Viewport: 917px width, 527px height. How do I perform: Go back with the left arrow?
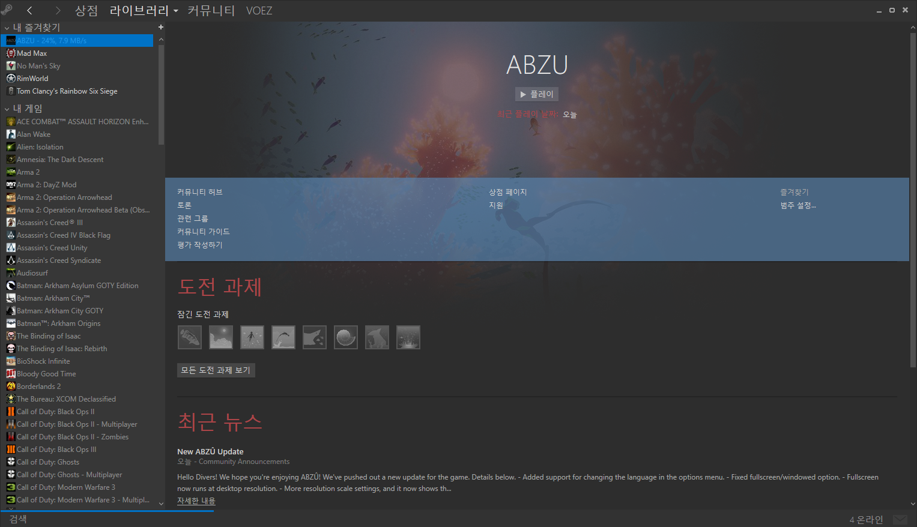pyautogui.click(x=29, y=10)
